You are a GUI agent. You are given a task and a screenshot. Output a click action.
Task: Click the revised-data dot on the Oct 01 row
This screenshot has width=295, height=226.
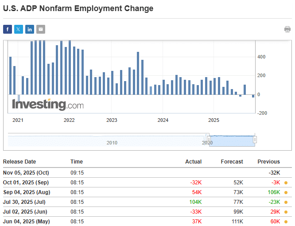[x=286, y=183]
